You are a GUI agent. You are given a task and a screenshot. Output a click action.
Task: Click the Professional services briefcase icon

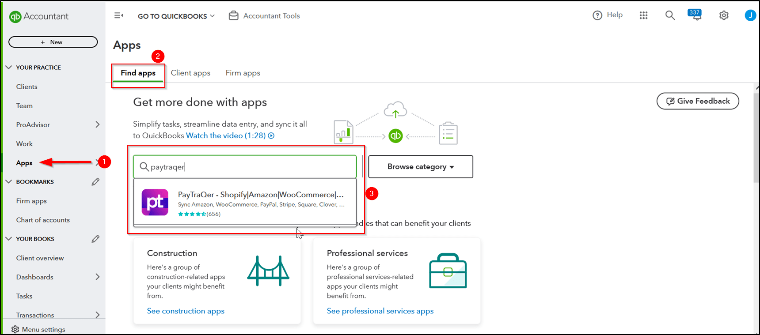(x=448, y=271)
